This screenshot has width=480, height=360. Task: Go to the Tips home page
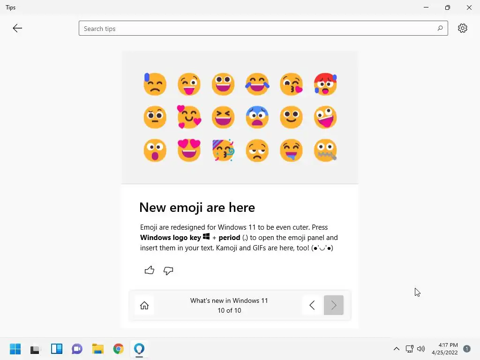coord(144,305)
